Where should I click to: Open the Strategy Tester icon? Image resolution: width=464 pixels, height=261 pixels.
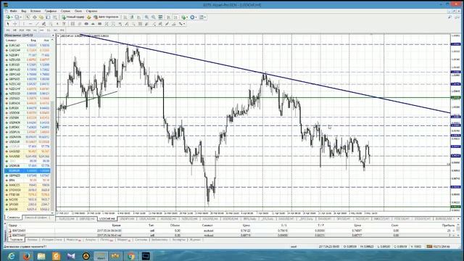[55, 17]
